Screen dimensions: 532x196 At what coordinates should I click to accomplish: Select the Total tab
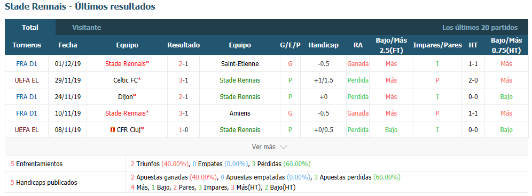coord(30,27)
